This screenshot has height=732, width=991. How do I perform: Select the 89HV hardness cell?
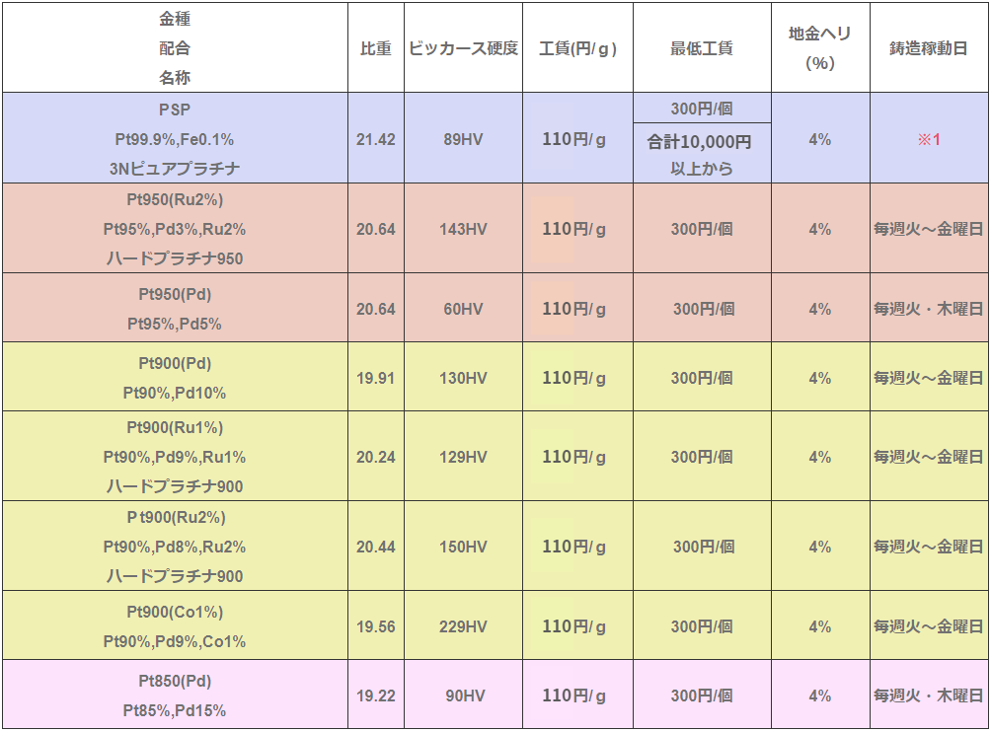click(463, 139)
